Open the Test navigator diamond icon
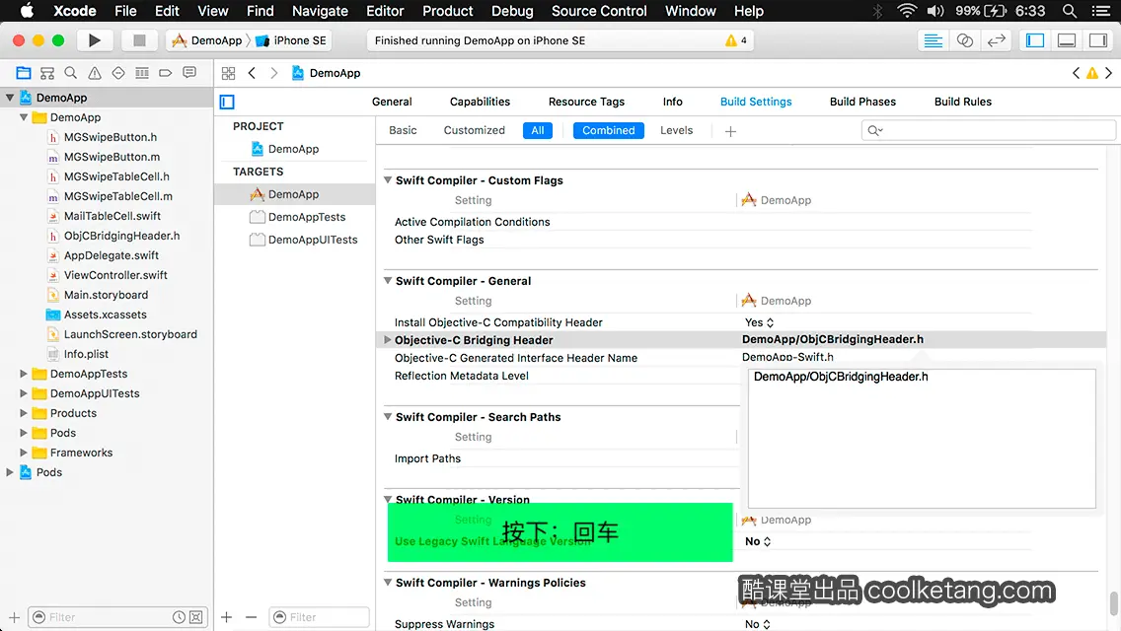This screenshot has width=1121, height=631. pos(118,73)
